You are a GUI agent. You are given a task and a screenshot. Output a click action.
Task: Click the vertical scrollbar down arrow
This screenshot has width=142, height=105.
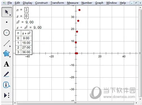pyautogui.click(x=140, y=99)
